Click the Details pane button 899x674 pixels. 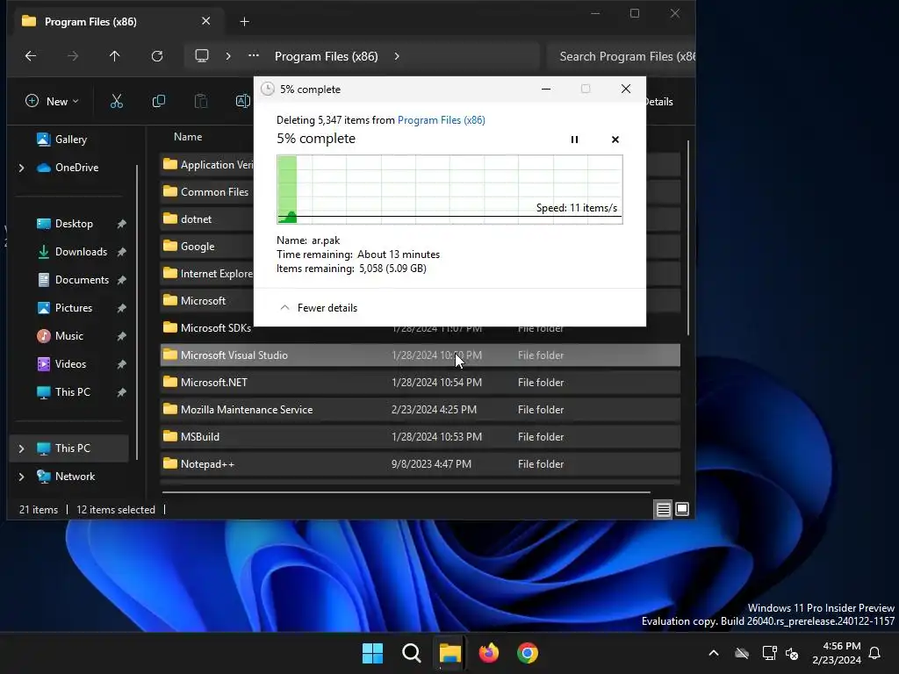658,102
